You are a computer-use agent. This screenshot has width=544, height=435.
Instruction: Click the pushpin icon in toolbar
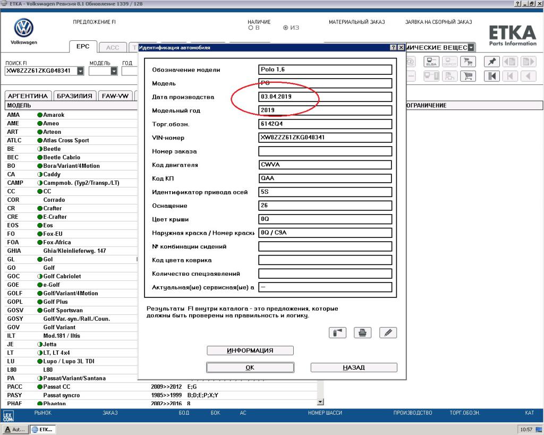(491, 62)
